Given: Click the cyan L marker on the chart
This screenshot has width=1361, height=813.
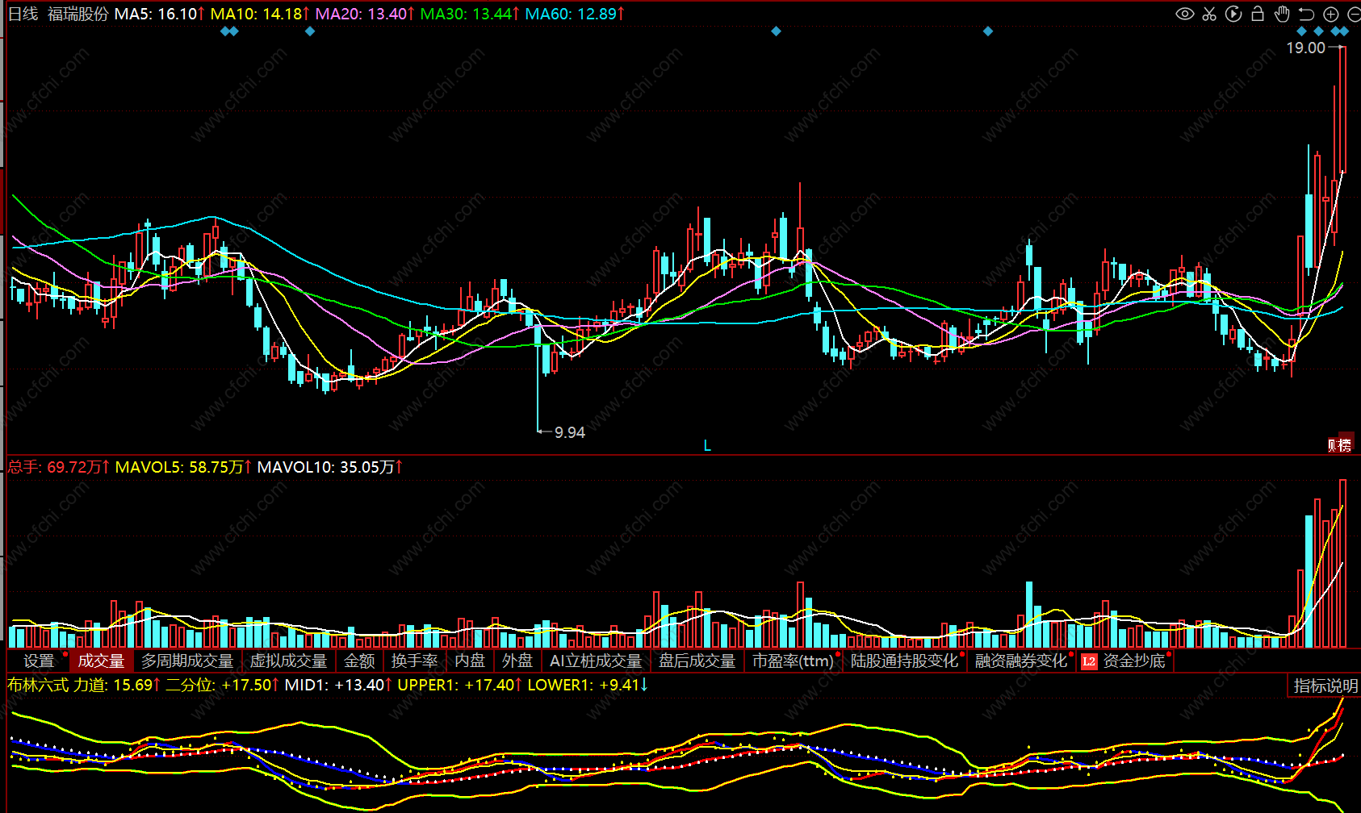Looking at the screenshot, I should [x=707, y=445].
